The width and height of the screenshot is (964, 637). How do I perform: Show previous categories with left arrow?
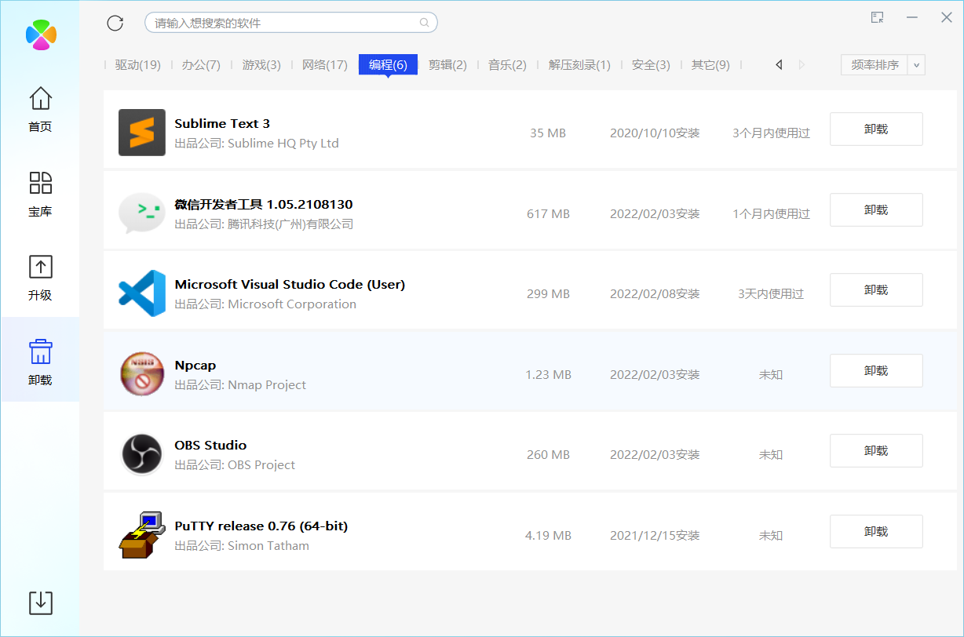point(779,64)
